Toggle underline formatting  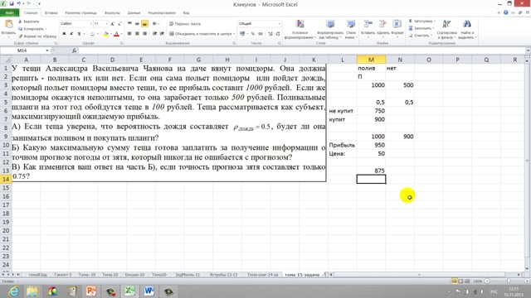(79, 34)
